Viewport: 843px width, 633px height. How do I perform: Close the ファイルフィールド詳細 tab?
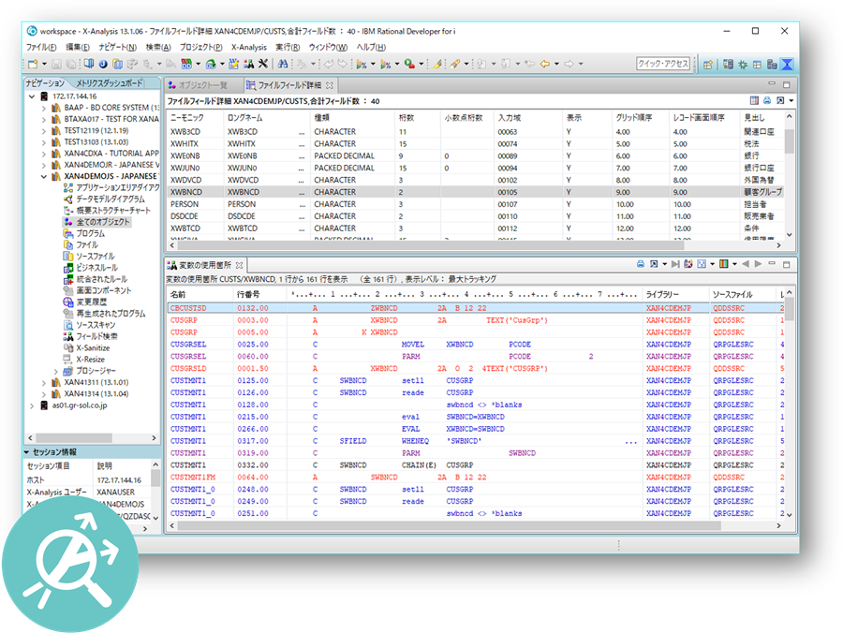pyautogui.click(x=329, y=85)
